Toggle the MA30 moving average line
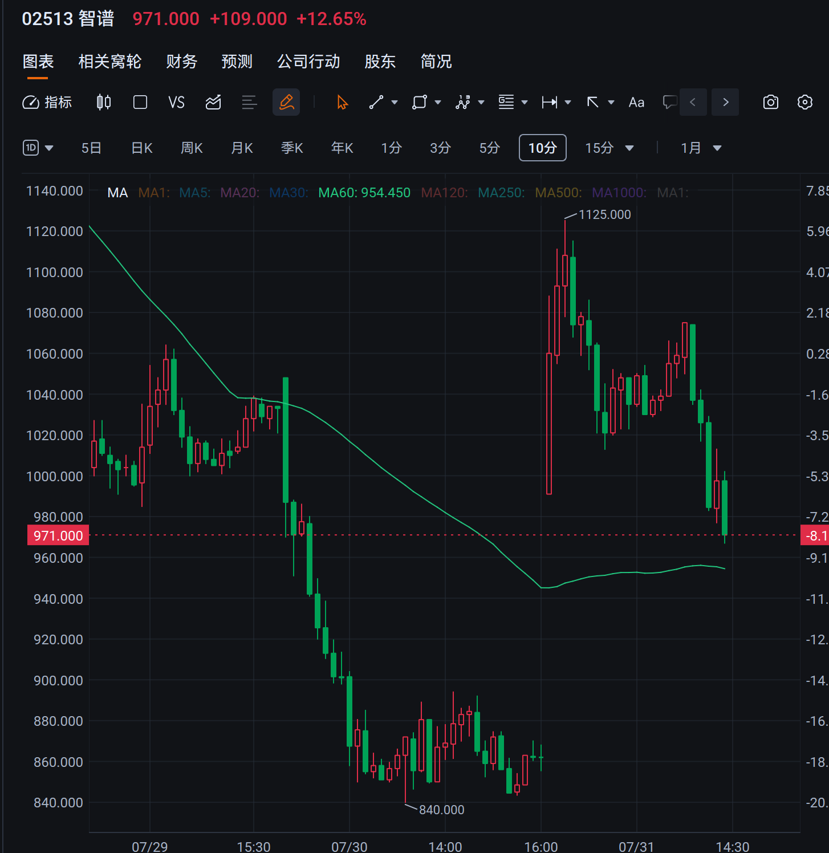The width and height of the screenshot is (829, 853). pyautogui.click(x=289, y=193)
